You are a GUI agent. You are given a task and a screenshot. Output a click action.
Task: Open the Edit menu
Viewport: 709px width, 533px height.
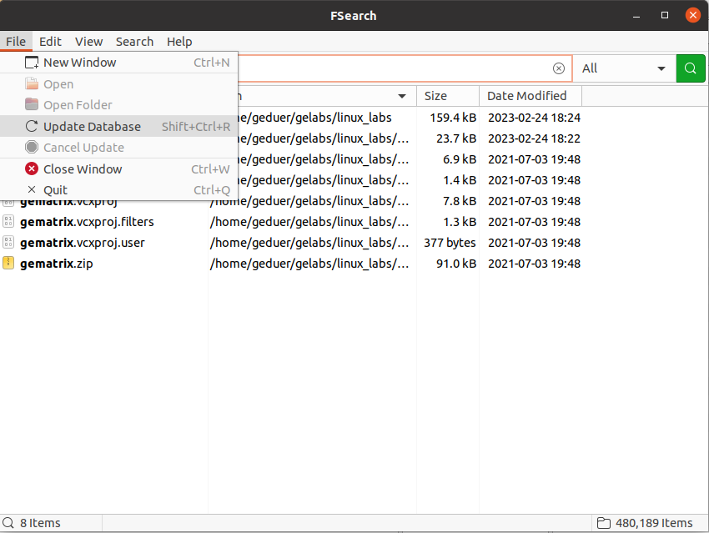tap(50, 42)
